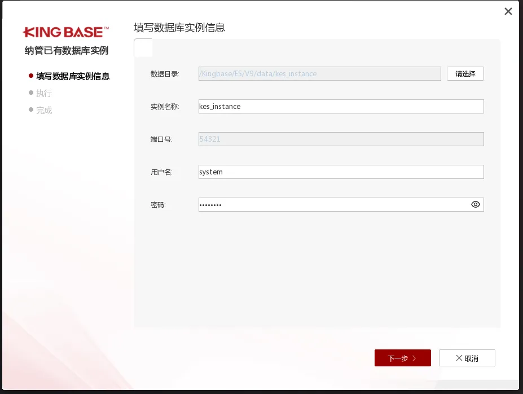The image size is (523, 394).
Task: Close the dialog with the X icon
Action: click(508, 11)
